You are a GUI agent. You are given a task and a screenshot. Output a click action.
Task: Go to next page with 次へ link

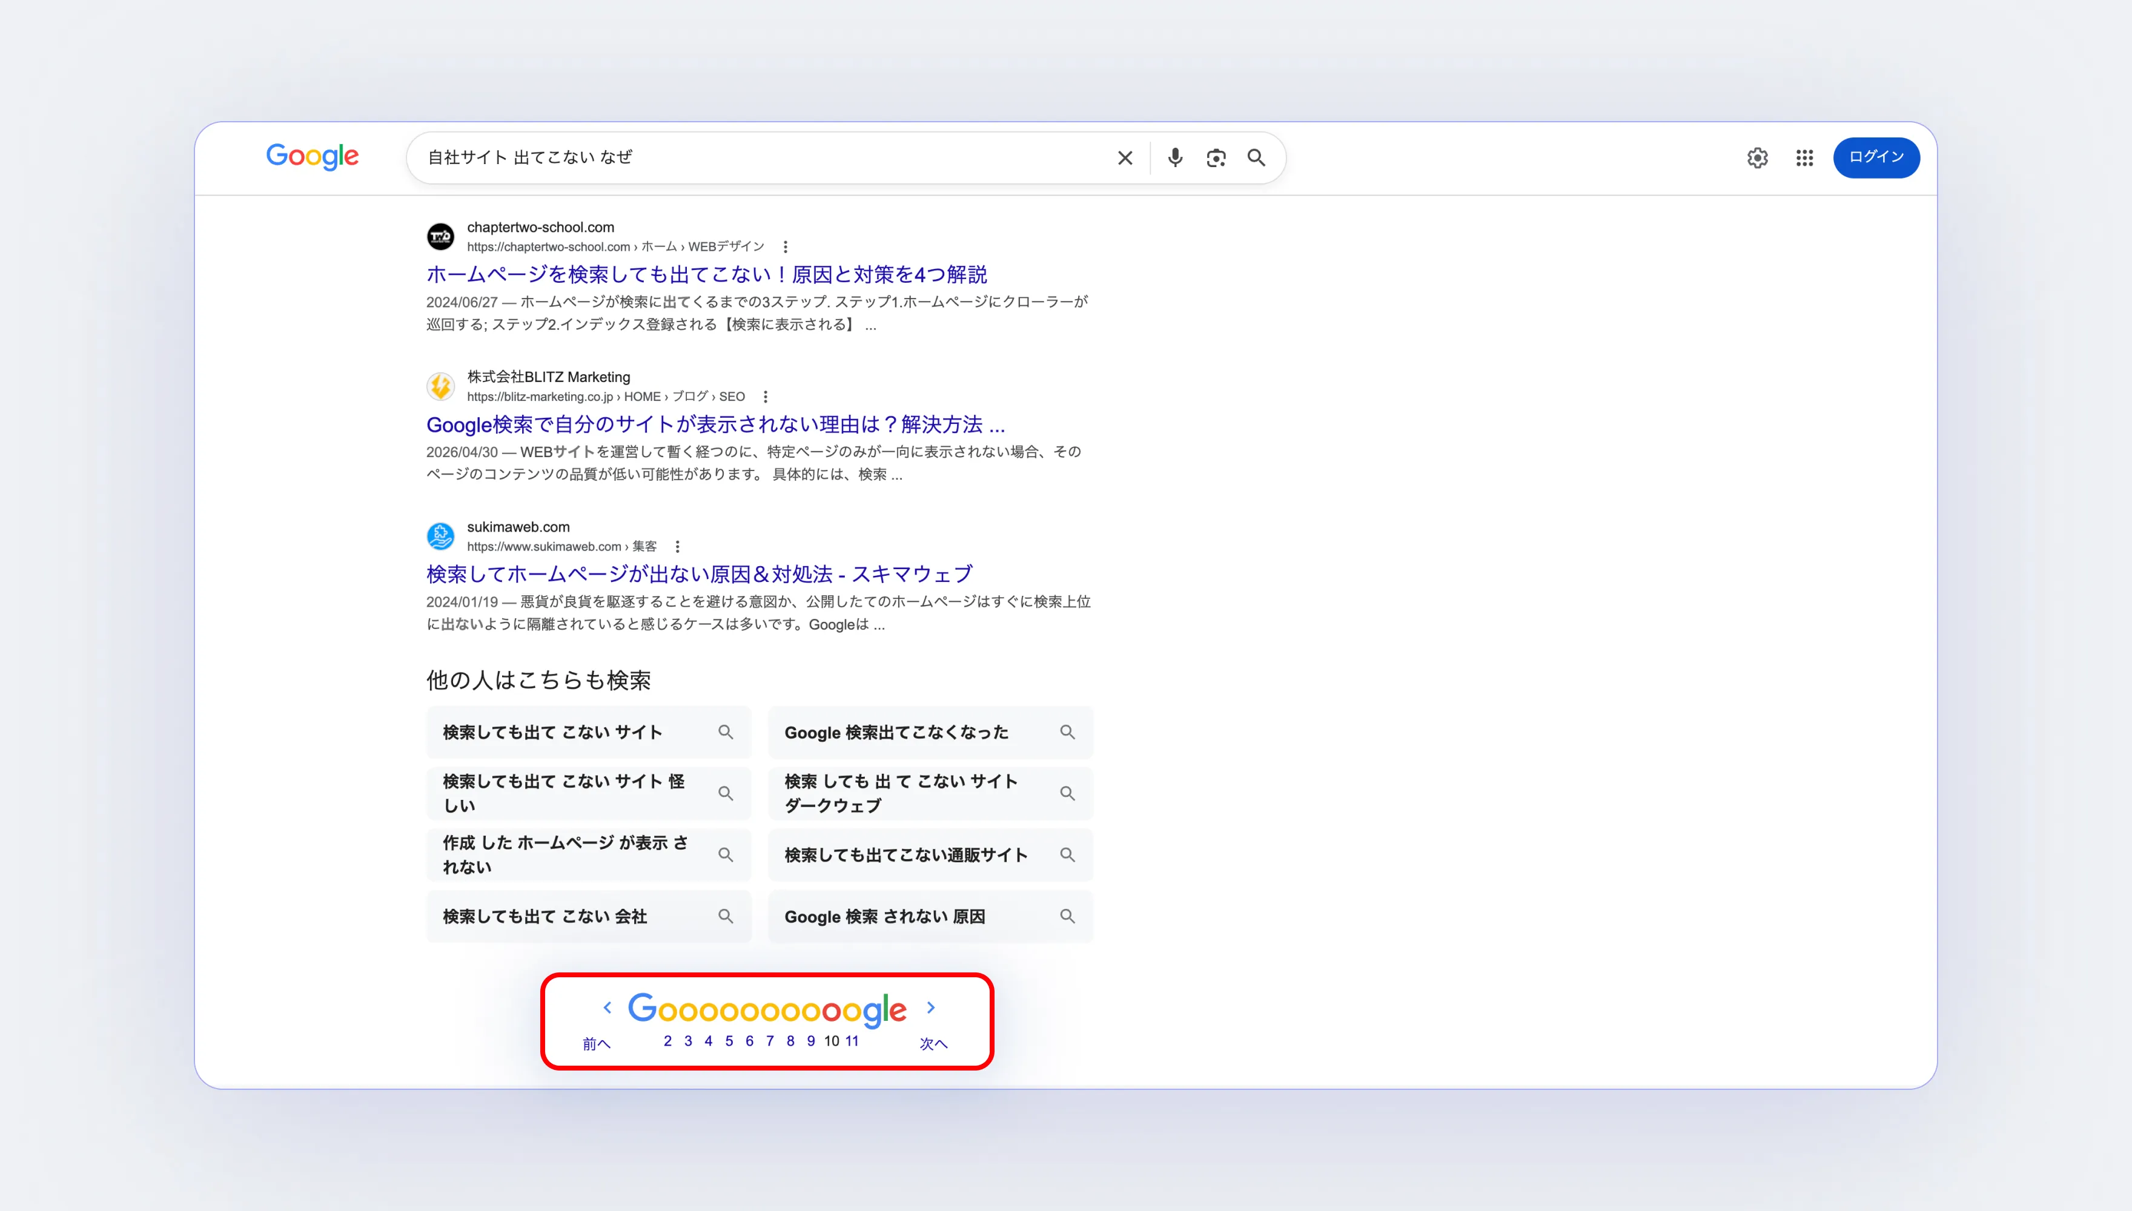tap(933, 1044)
